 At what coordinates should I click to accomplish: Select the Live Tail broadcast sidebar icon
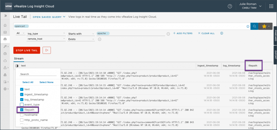click(5, 39)
